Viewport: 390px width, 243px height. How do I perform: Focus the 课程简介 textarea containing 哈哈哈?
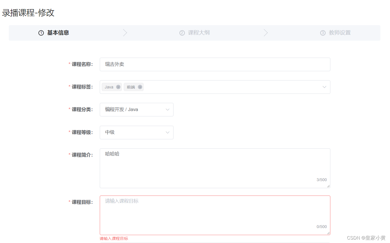[x=215, y=168]
